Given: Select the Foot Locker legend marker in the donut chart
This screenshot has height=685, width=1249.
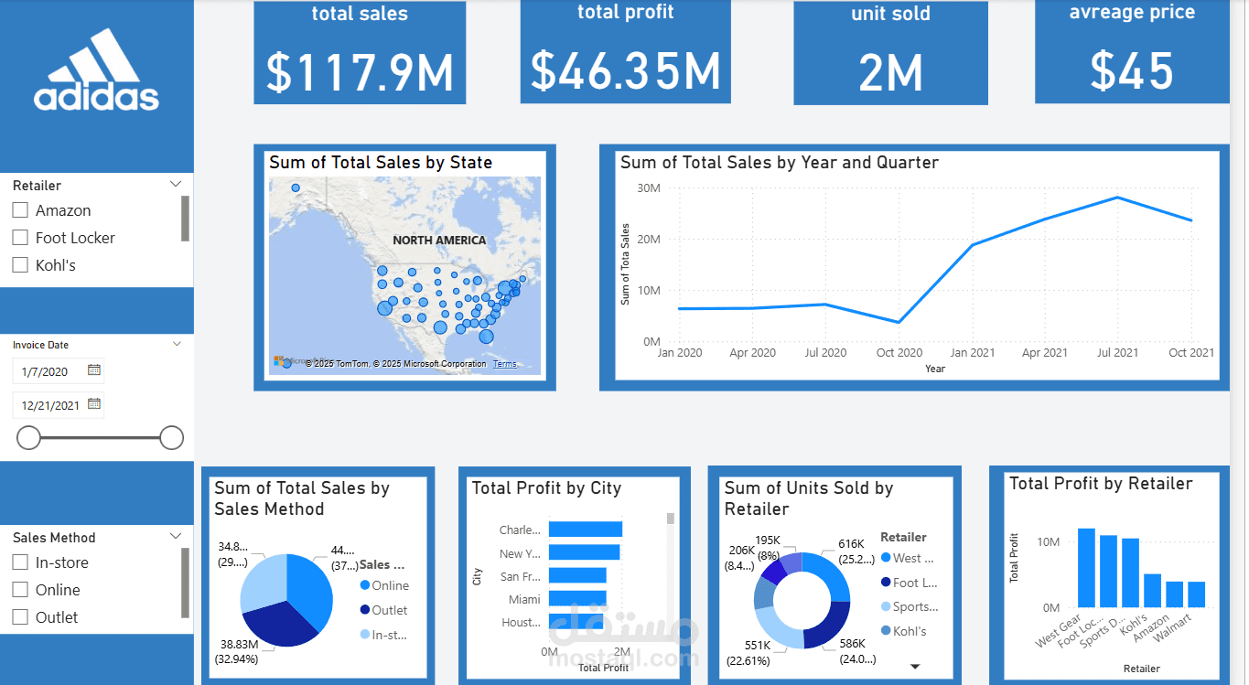Looking at the screenshot, I should point(884,582).
